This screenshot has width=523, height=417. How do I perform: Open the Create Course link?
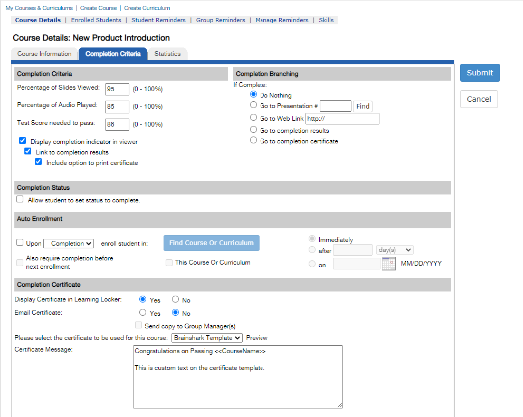tap(98, 8)
